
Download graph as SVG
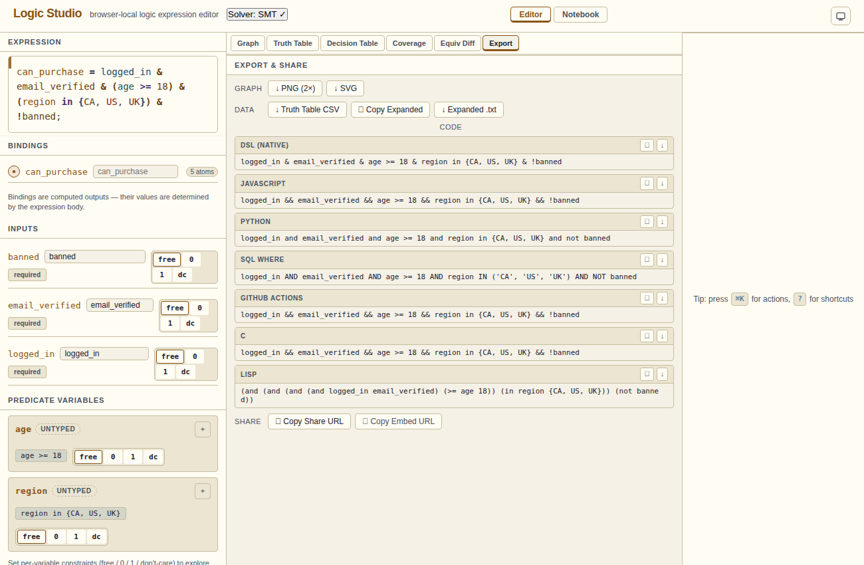345,88
